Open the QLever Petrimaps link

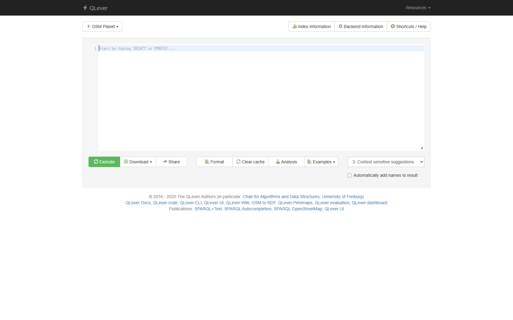tap(295, 203)
